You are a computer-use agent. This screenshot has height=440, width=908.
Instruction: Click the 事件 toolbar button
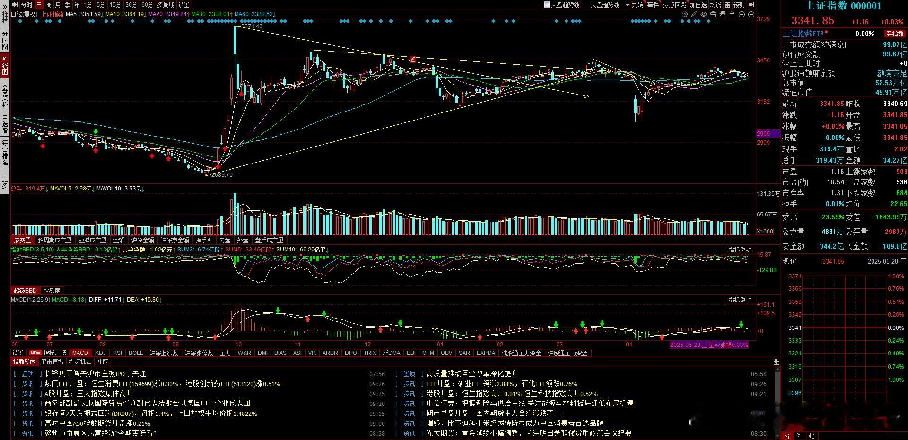click(x=653, y=5)
